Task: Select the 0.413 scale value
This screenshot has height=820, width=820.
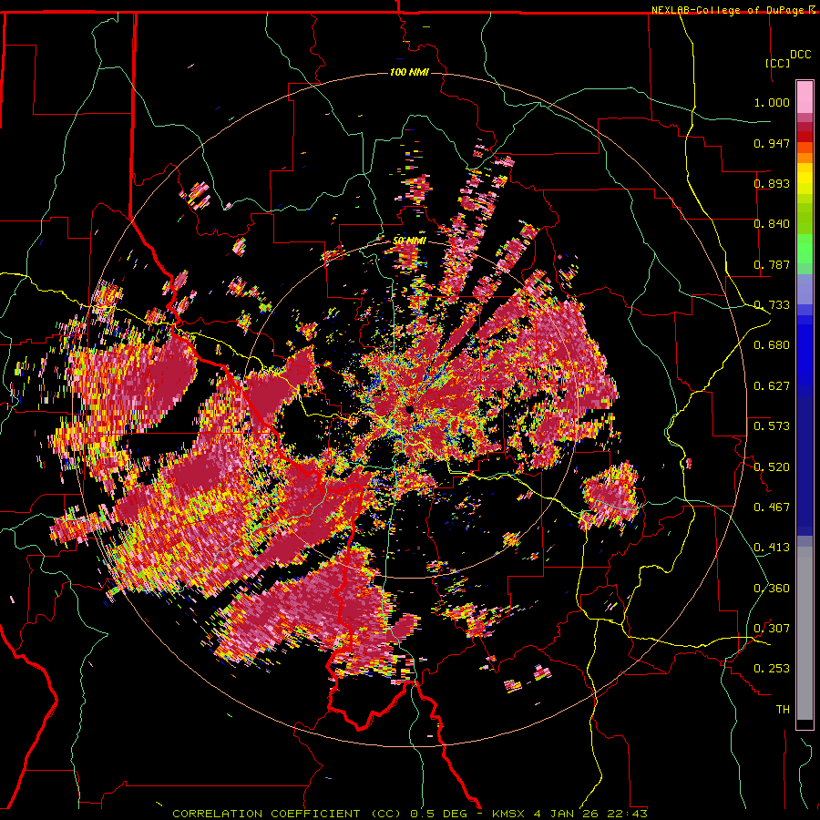Action: [x=772, y=547]
